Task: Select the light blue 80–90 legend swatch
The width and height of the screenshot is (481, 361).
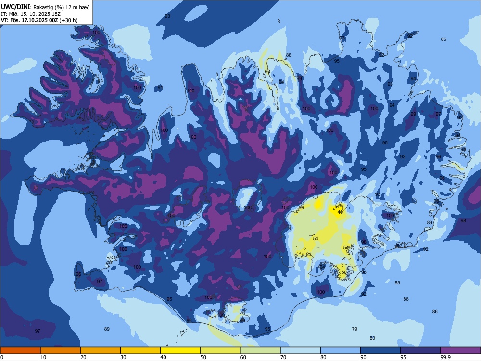Action: tap(341, 350)
